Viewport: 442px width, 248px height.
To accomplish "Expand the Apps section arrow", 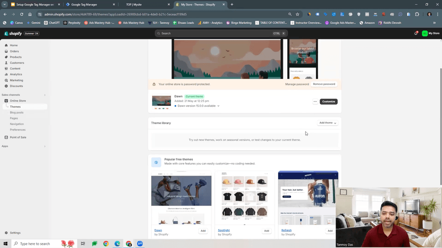I will (x=45, y=146).
